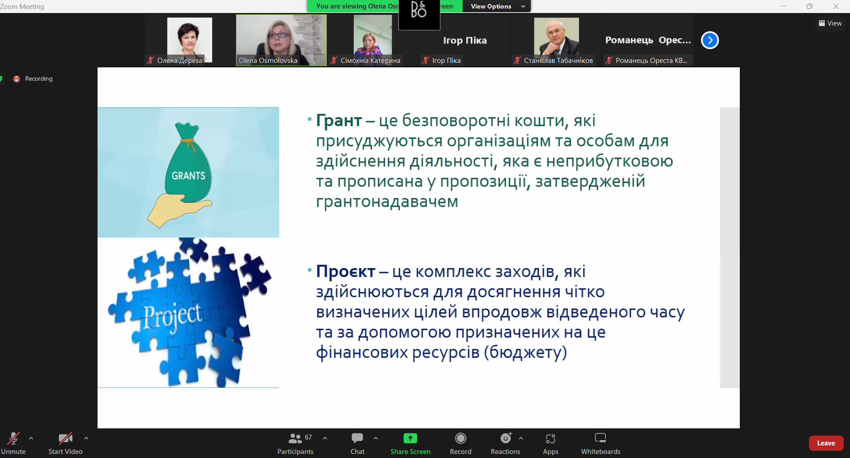This screenshot has width=850, height=458.
Task: Click the bold word 'Грант' on the slide
Action: click(339, 121)
